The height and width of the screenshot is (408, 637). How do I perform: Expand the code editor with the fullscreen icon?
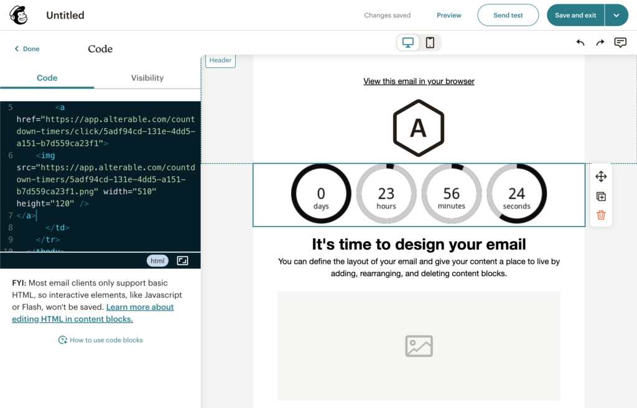tap(182, 261)
